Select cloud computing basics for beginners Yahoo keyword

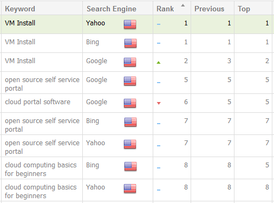click(x=41, y=191)
